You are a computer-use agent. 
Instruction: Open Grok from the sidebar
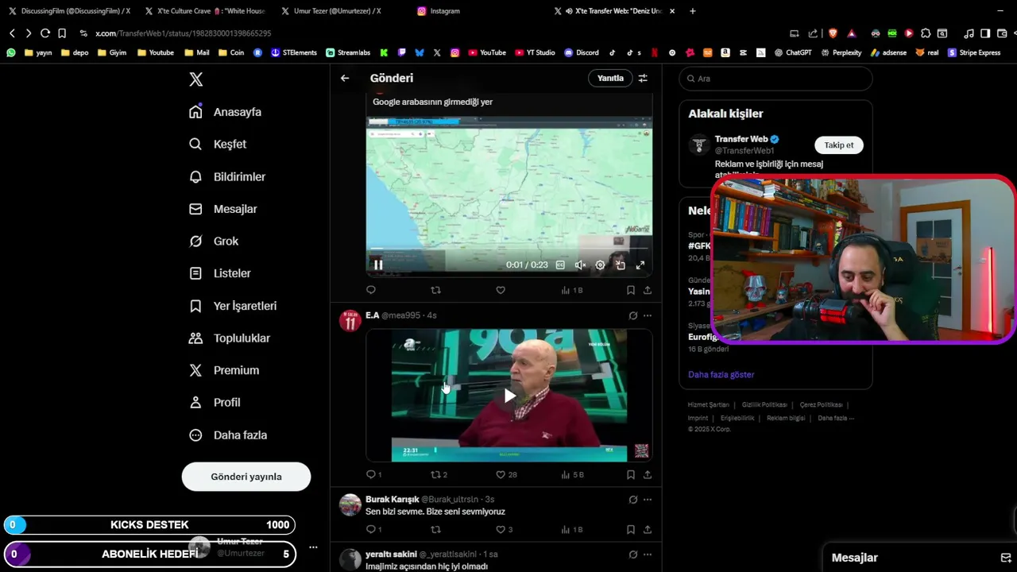pos(214,241)
